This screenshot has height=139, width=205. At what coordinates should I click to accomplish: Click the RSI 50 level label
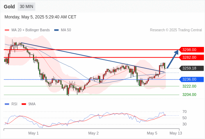[184, 118]
